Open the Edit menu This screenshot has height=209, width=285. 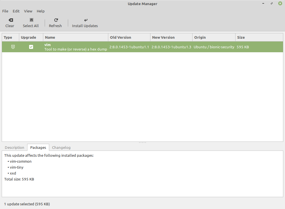16,11
